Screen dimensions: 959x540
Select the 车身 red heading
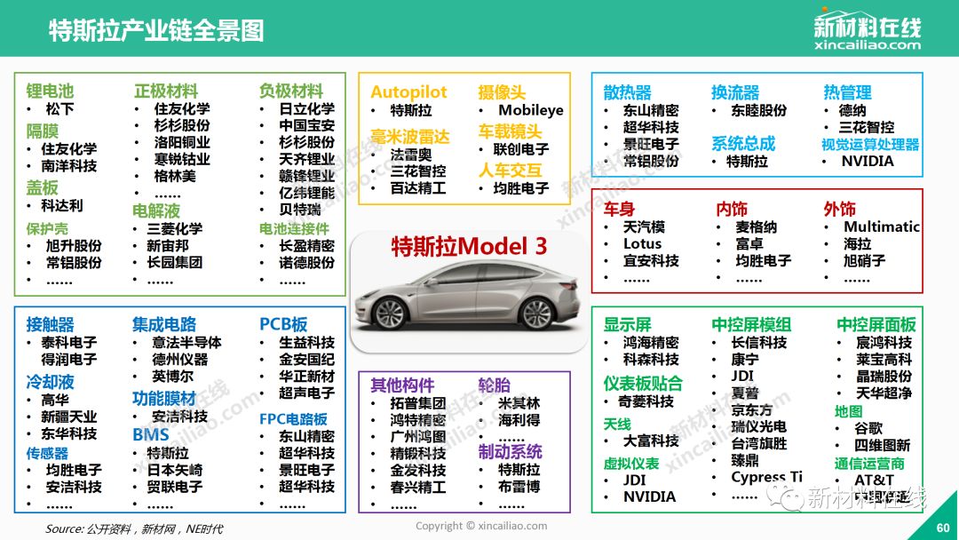click(619, 210)
